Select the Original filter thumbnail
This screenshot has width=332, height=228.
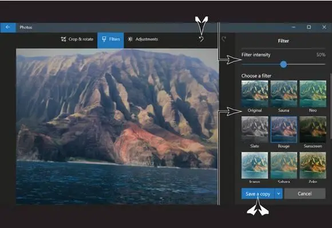255,93
